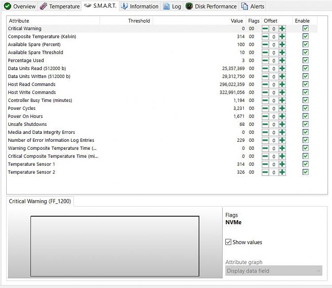
Task: Sort by the Attribute column header
Action: click(x=53, y=21)
